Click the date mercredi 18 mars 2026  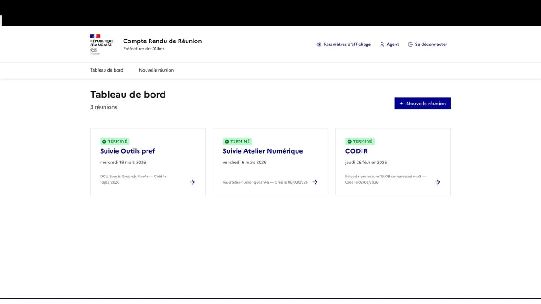[123, 163]
